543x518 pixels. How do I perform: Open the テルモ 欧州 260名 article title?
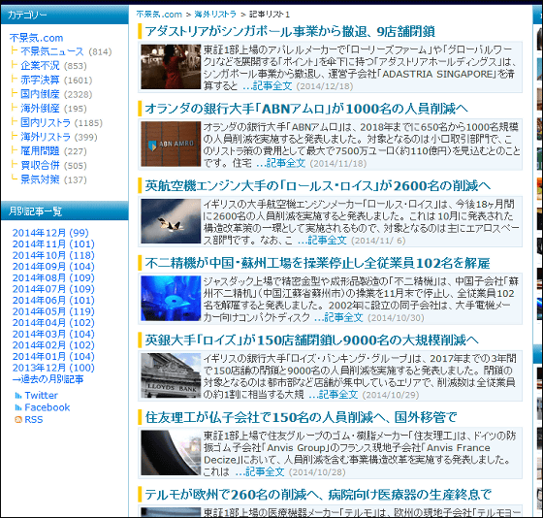[318, 495]
